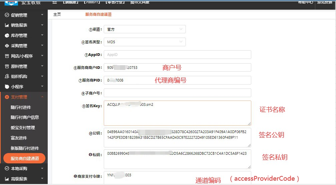Open 爱宝支付管理 in the sidebar

pyautogui.click(x=23, y=128)
